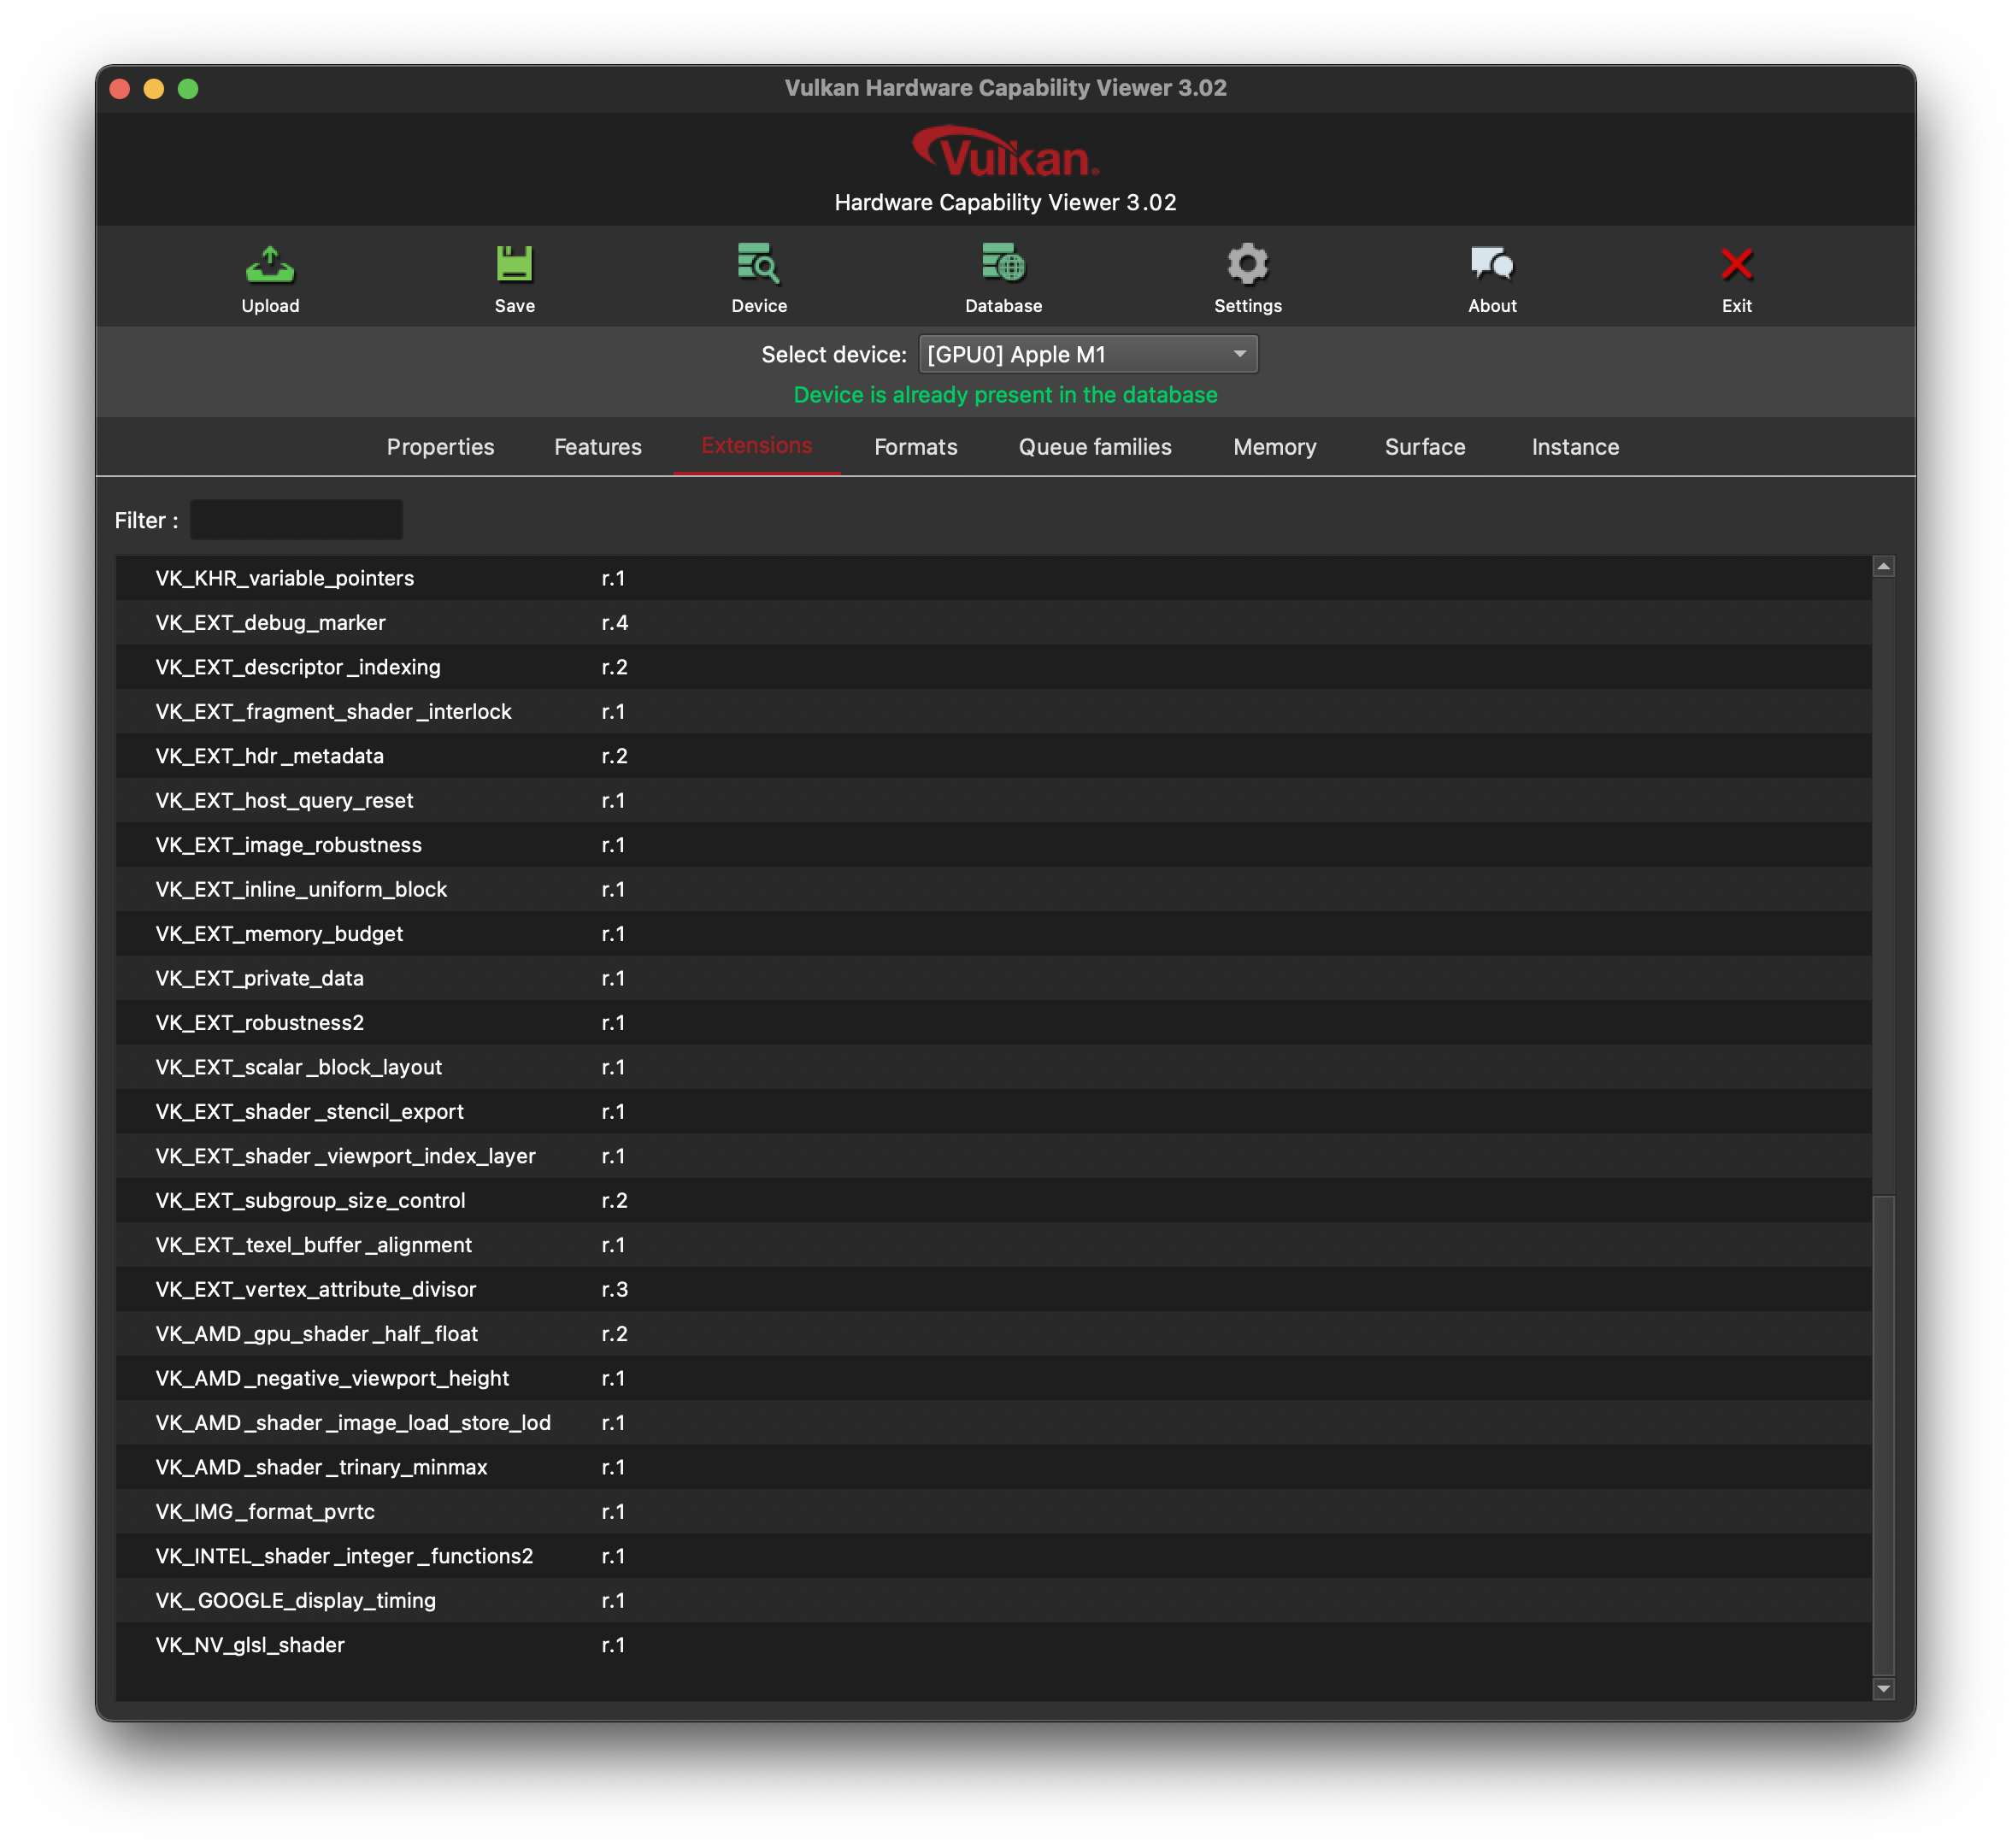This screenshot has width=2012, height=1848.
Task: Click the Features tab
Action: pos(597,447)
